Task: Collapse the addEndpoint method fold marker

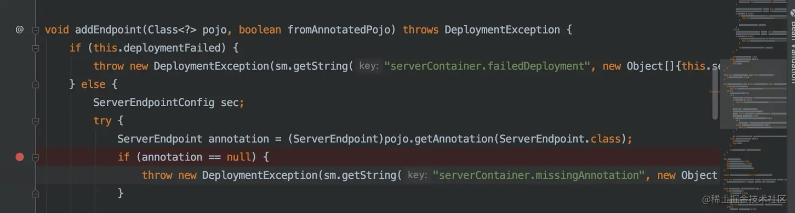Action: (35, 30)
